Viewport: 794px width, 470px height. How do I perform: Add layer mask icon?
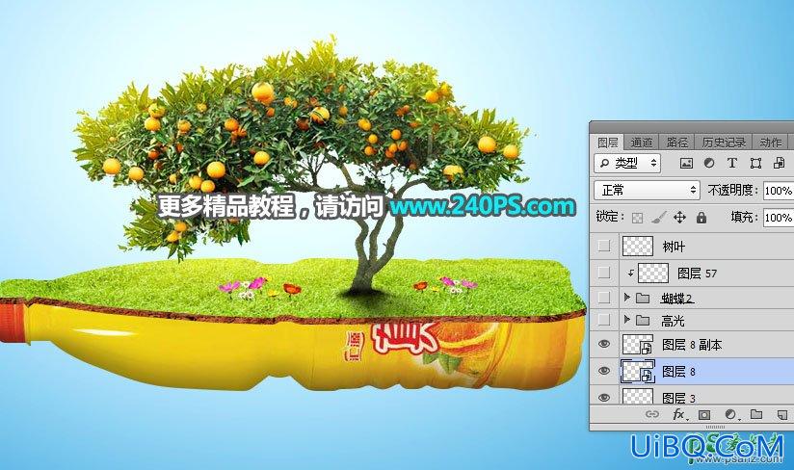(703, 415)
